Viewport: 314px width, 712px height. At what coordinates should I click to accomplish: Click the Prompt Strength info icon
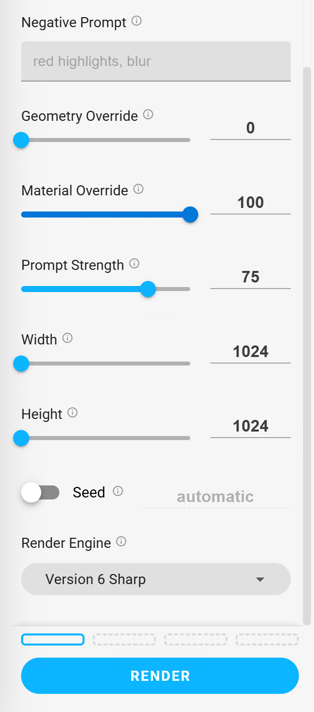(x=134, y=263)
